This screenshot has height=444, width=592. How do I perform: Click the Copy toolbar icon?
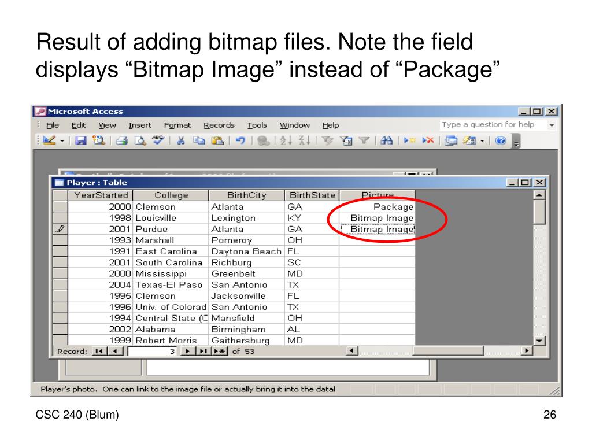point(199,141)
